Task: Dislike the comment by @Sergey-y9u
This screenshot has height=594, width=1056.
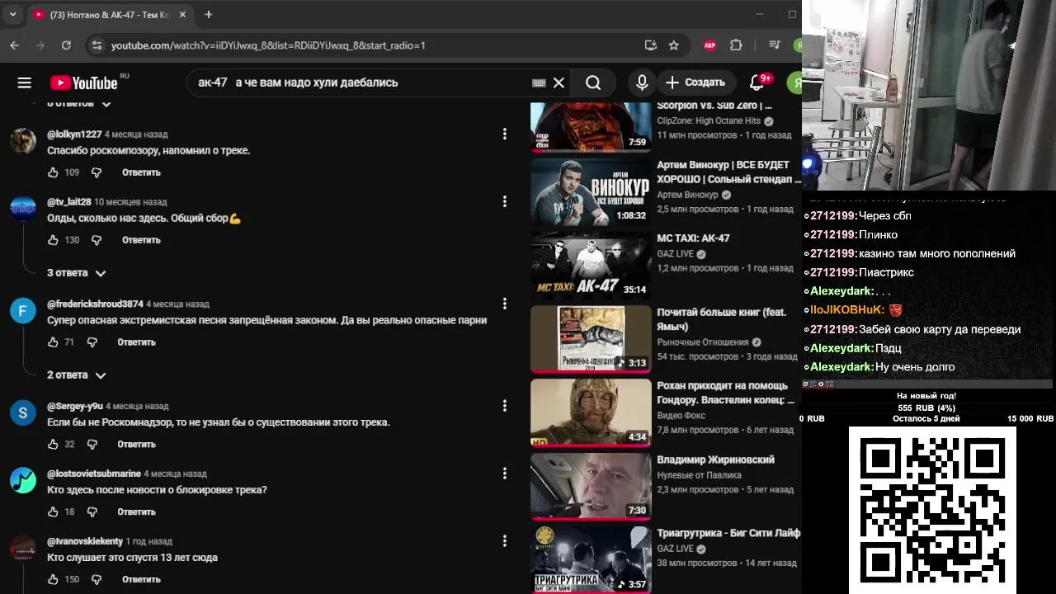Action: [x=92, y=445]
